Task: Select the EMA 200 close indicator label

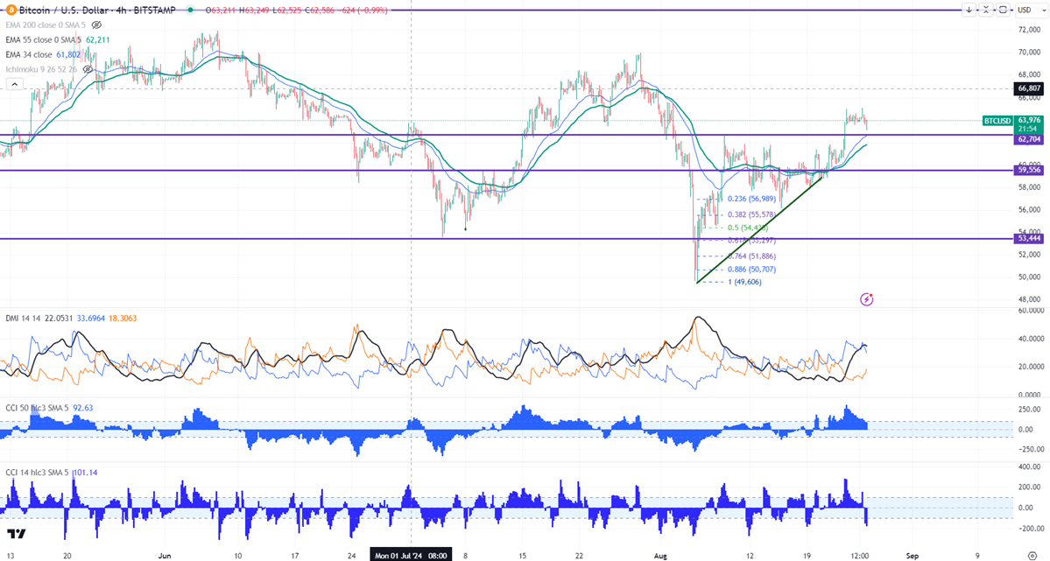Action: (x=46, y=25)
